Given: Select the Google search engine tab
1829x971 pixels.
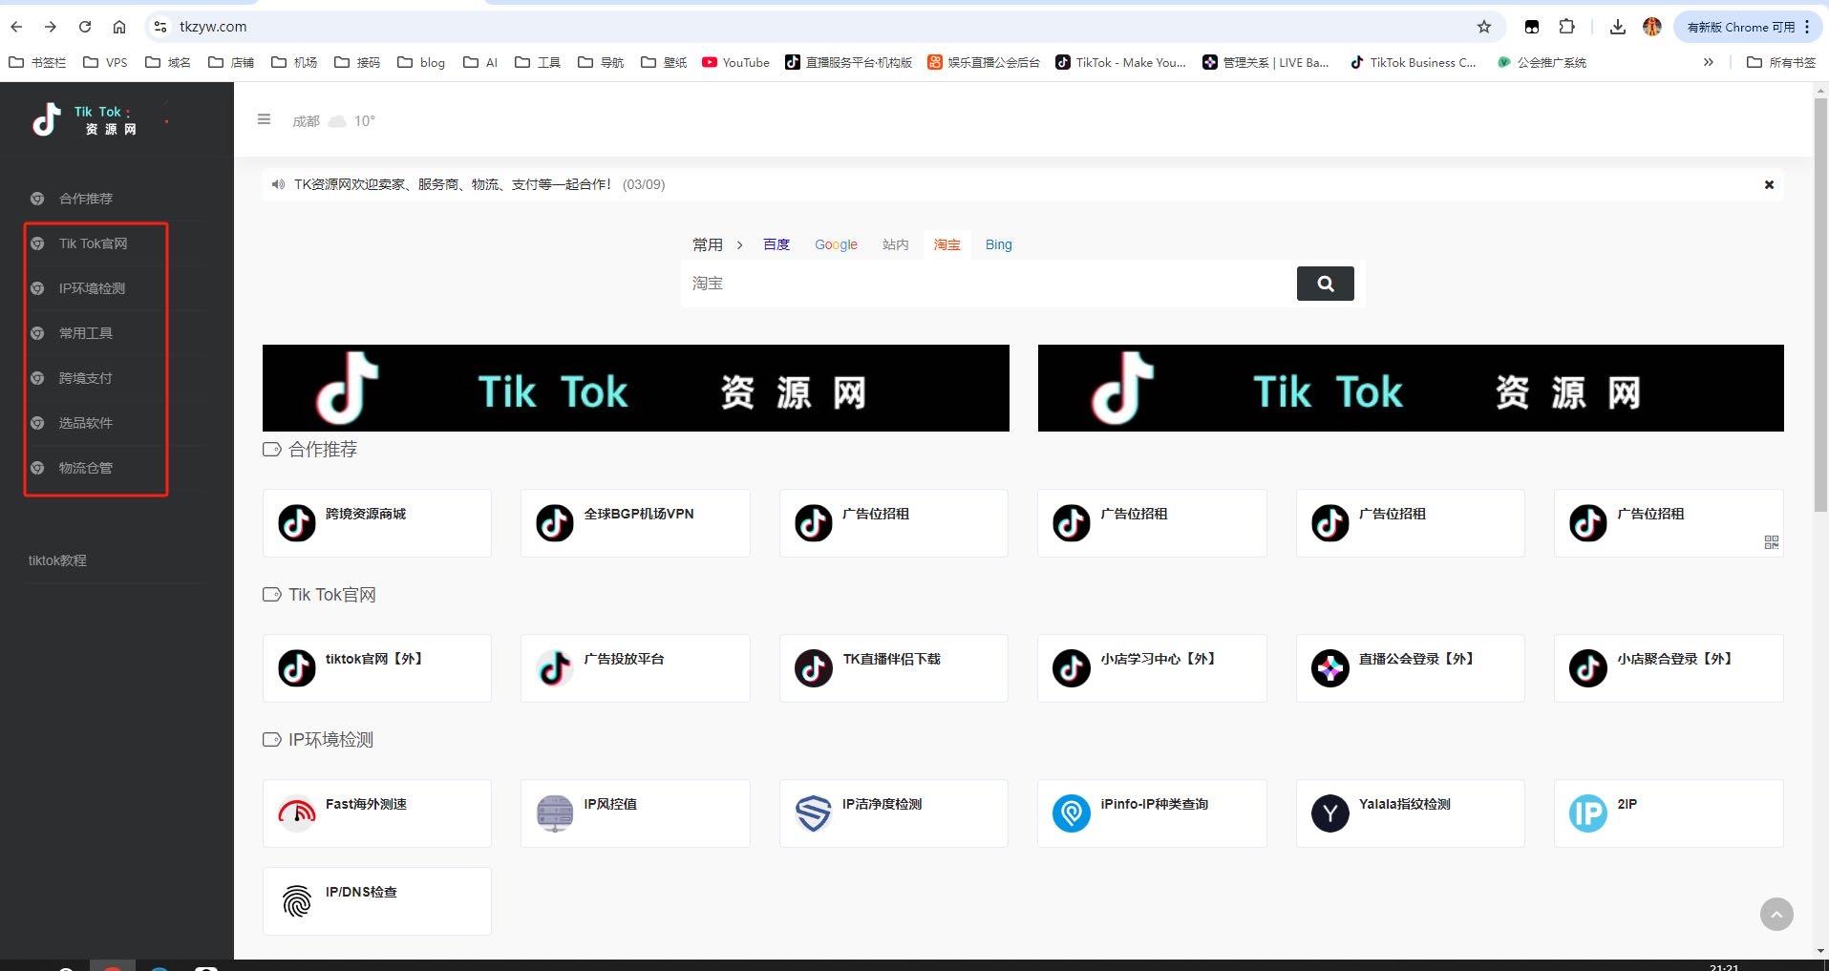Looking at the screenshot, I should pos(836,244).
